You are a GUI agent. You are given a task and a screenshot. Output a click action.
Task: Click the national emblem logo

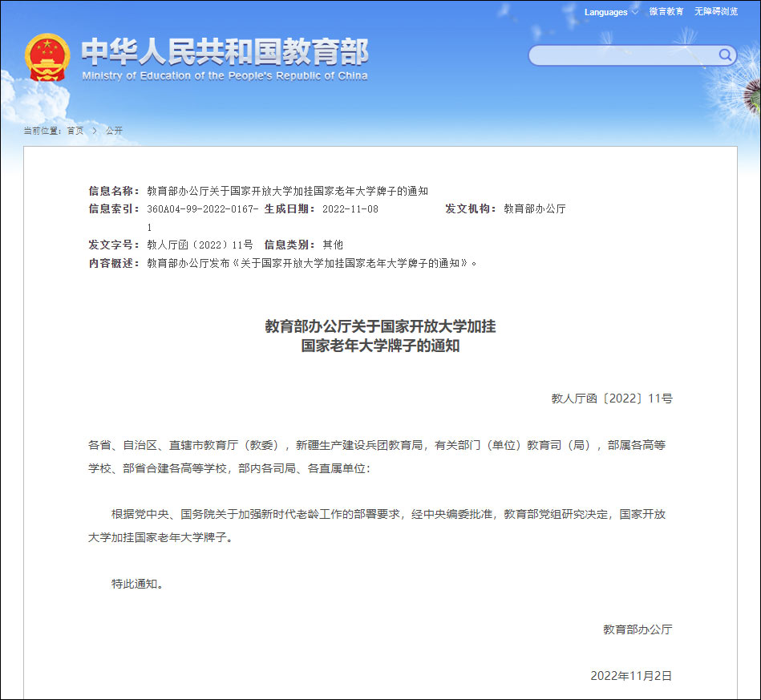(x=47, y=57)
